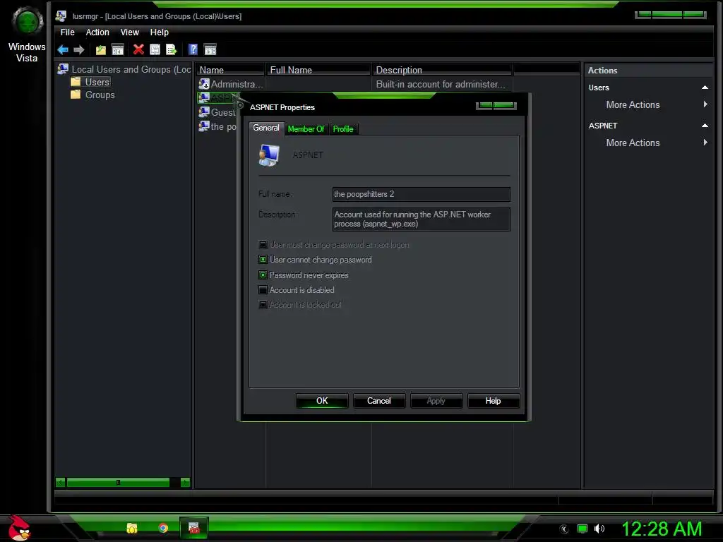Image resolution: width=723 pixels, height=542 pixels.
Task: Click 'More Actions' text under ASPNET
Action: (x=633, y=143)
